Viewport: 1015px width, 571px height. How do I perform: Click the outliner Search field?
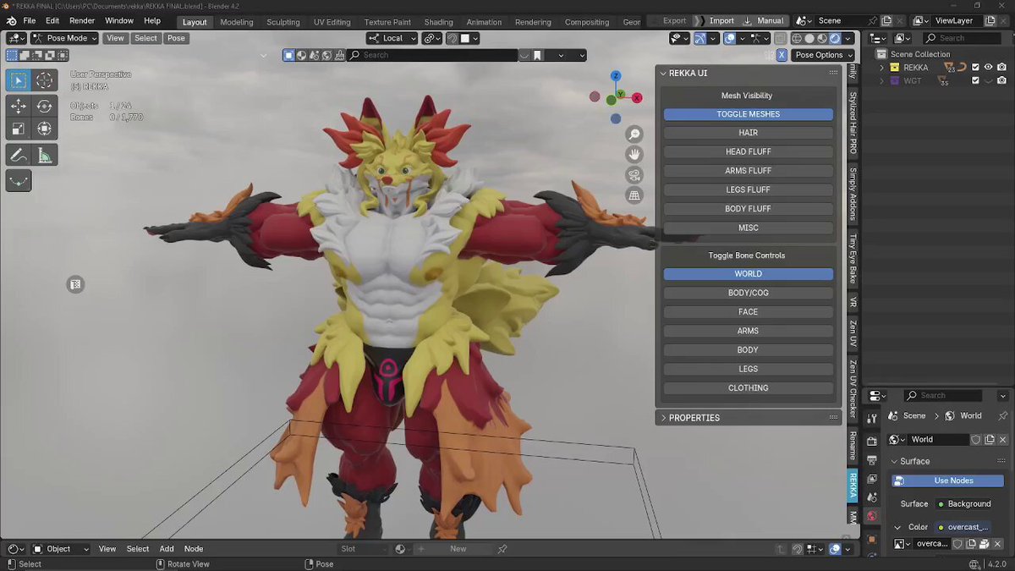click(964, 38)
